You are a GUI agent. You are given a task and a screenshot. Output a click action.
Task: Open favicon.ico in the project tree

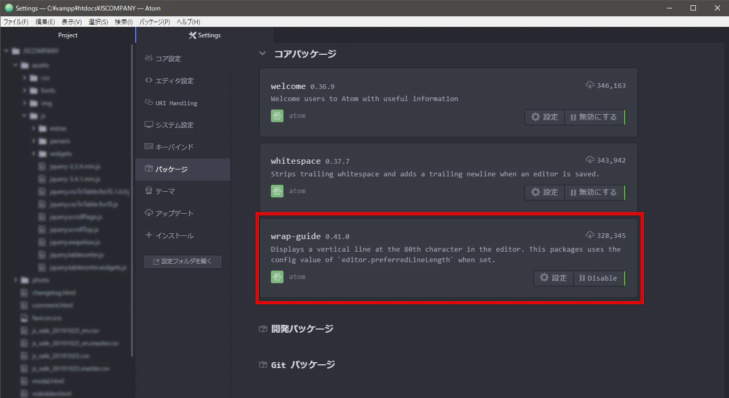pos(46,318)
